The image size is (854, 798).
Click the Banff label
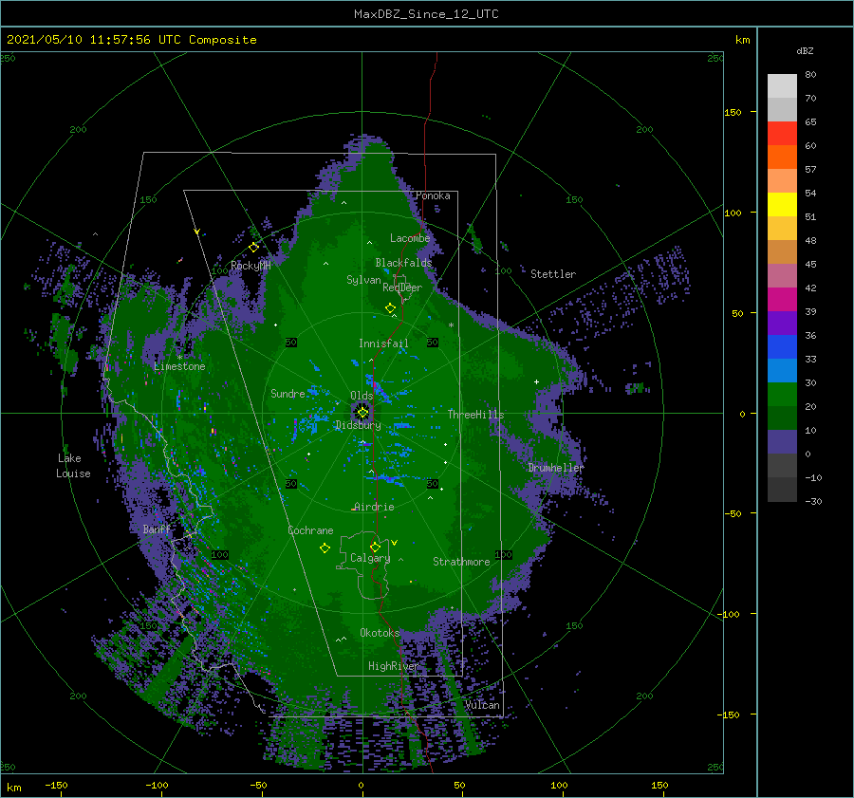point(157,529)
